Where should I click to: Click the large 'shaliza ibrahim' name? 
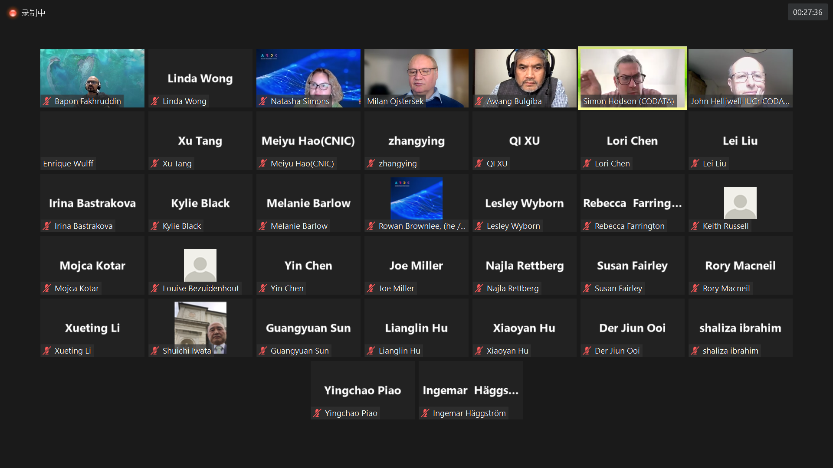point(740,328)
